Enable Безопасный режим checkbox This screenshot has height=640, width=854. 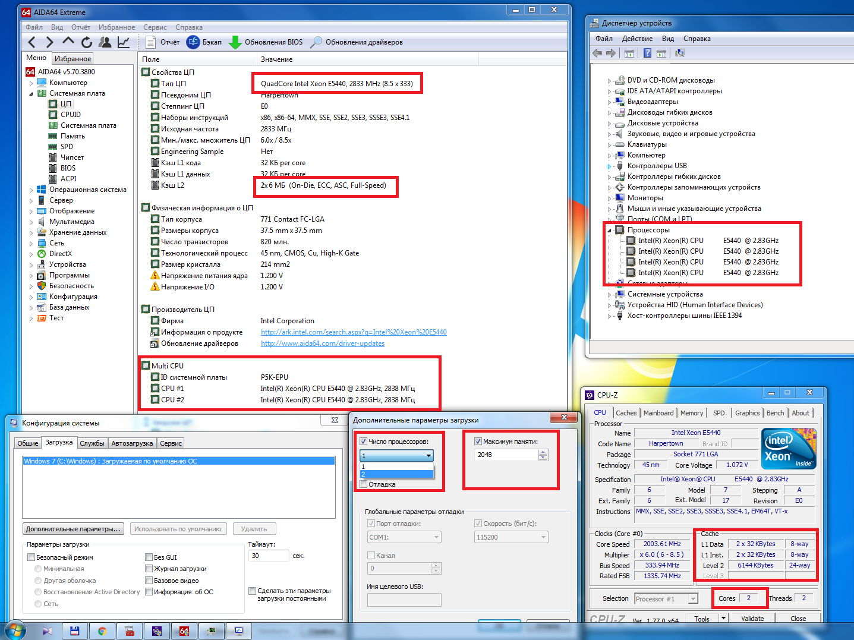pos(31,557)
